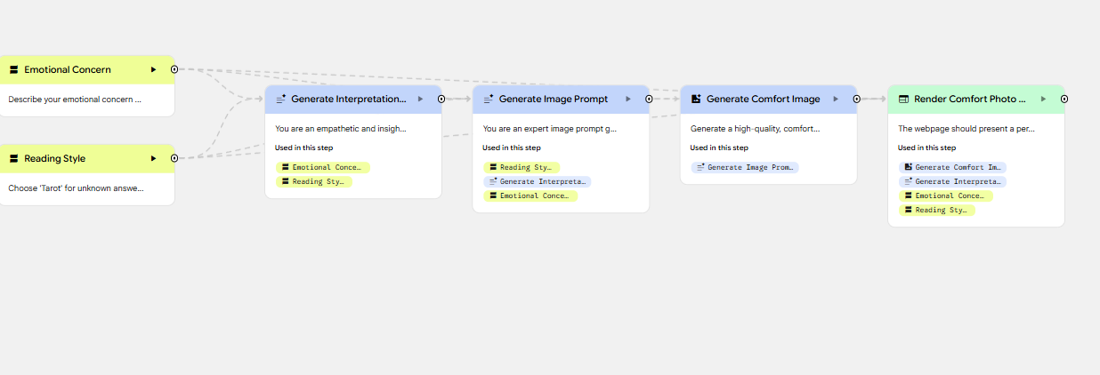Click the Generate Image Prompt sparkle icon
Screen dimensions: 1100x375
(489, 100)
